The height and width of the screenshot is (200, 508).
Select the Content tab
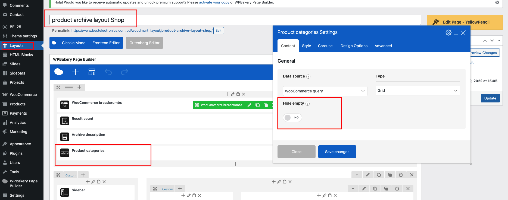point(288,46)
